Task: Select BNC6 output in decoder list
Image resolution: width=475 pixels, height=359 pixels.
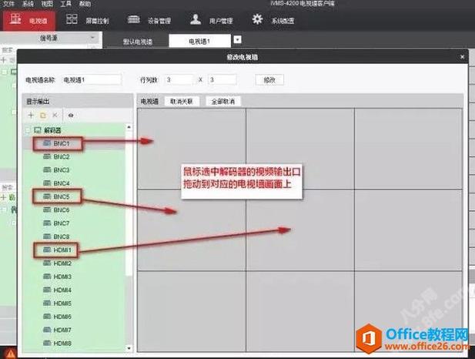Action: pyautogui.click(x=62, y=210)
